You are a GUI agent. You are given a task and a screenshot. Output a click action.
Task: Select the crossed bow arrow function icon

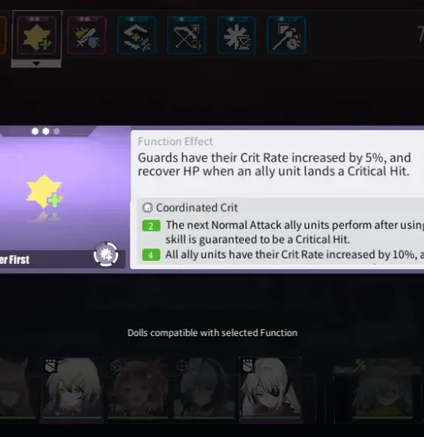[186, 36]
